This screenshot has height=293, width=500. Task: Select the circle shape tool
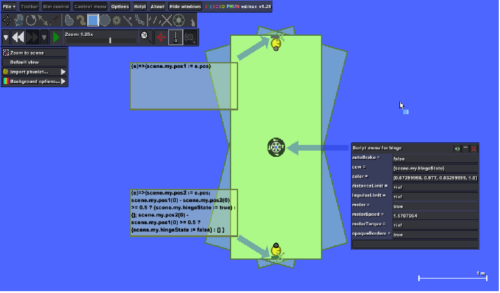pos(105,20)
